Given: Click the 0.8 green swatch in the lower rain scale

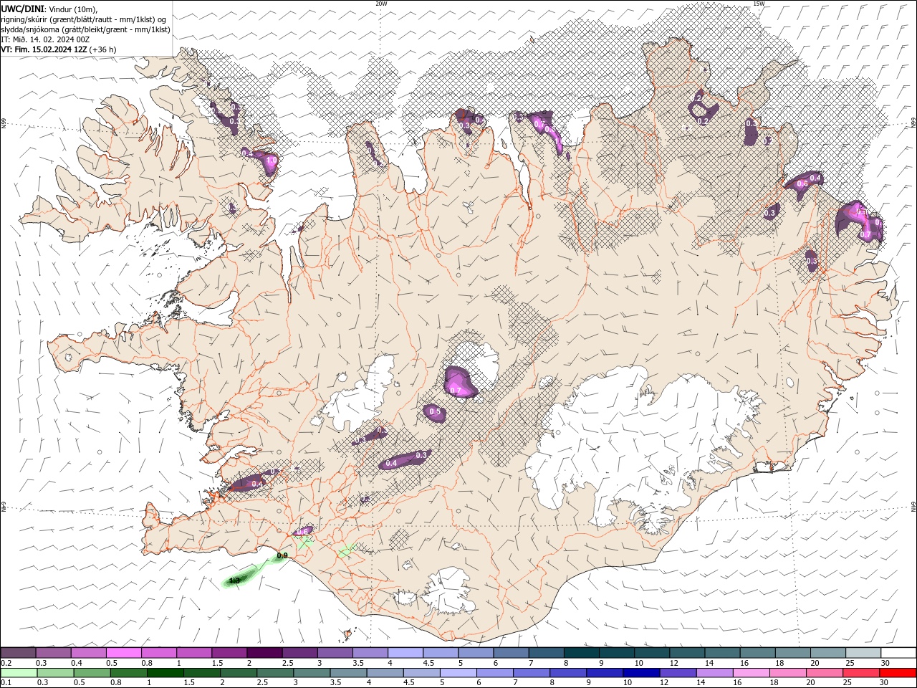Looking at the screenshot, I should (x=128, y=673).
